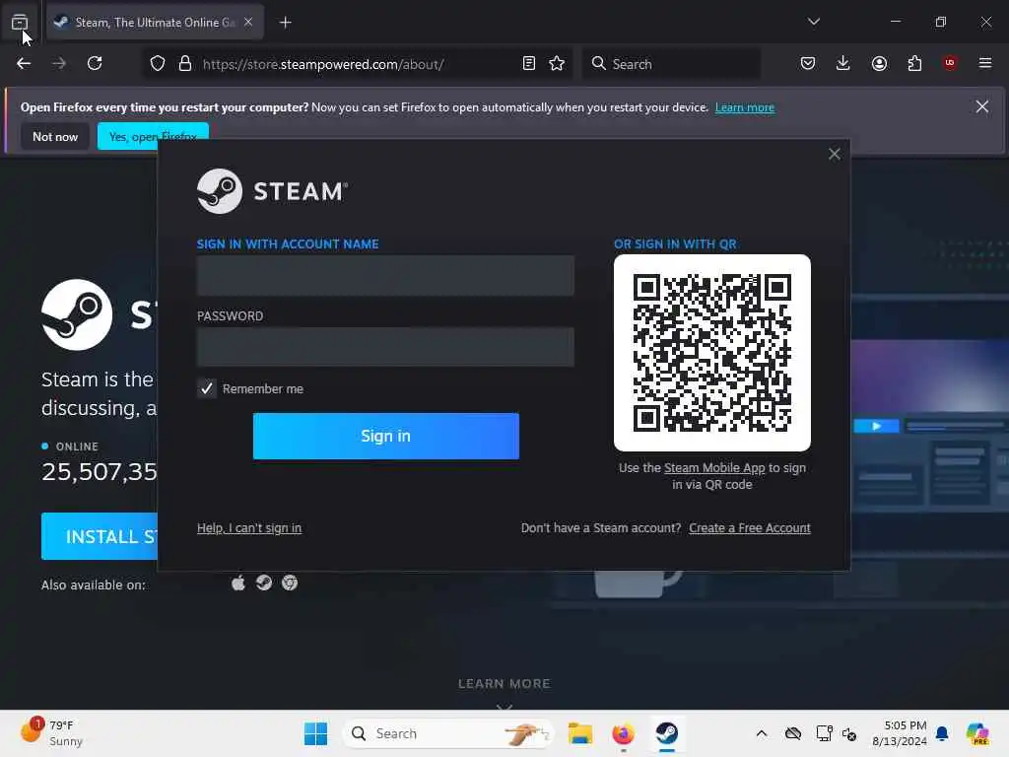Open the Copilot preview icon in the taskbar
1009x757 pixels.
click(977, 733)
